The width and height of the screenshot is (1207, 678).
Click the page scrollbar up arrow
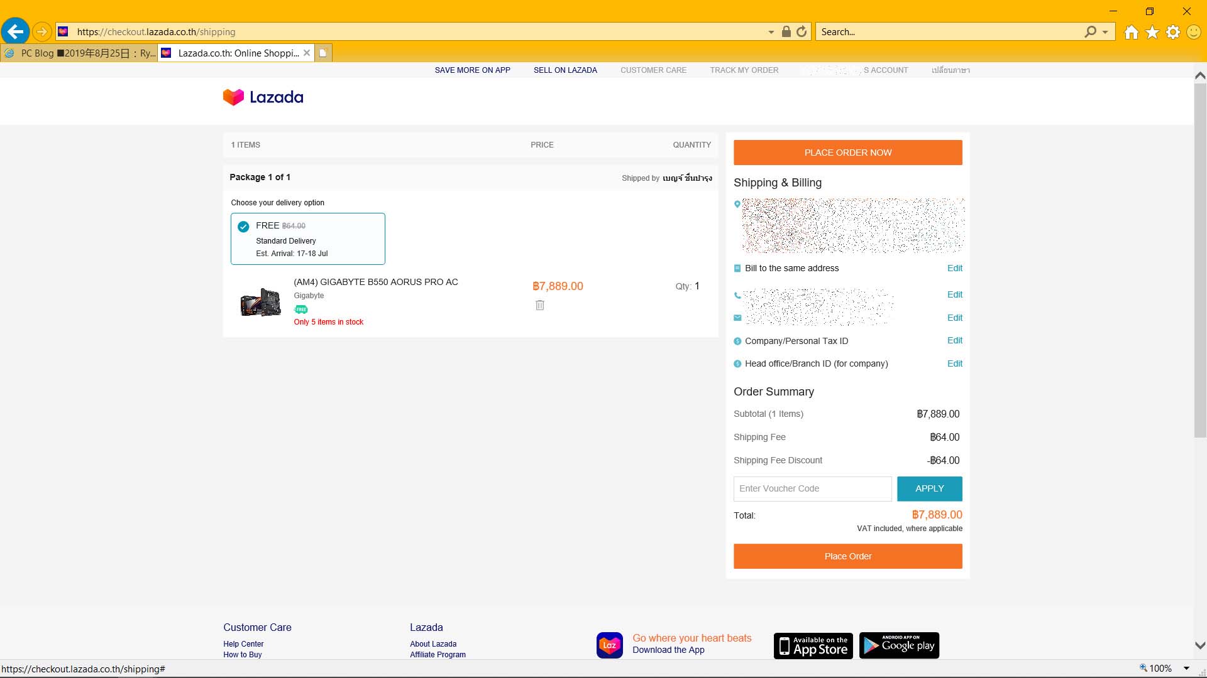point(1199,75)
